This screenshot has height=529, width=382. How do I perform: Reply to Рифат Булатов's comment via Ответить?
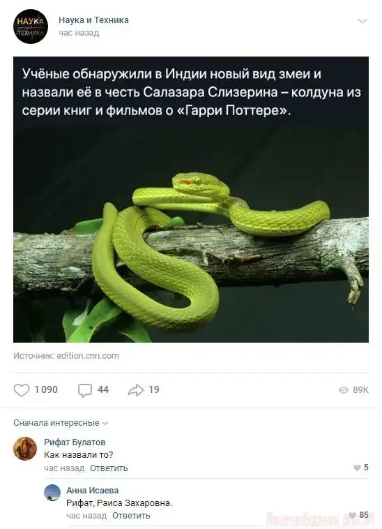coord(109,468)
